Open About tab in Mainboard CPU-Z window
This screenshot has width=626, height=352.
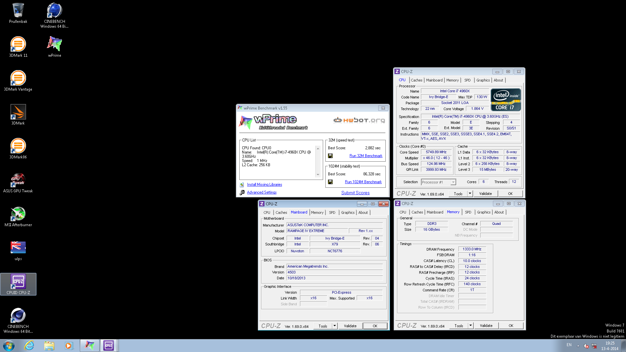point(363,213)
